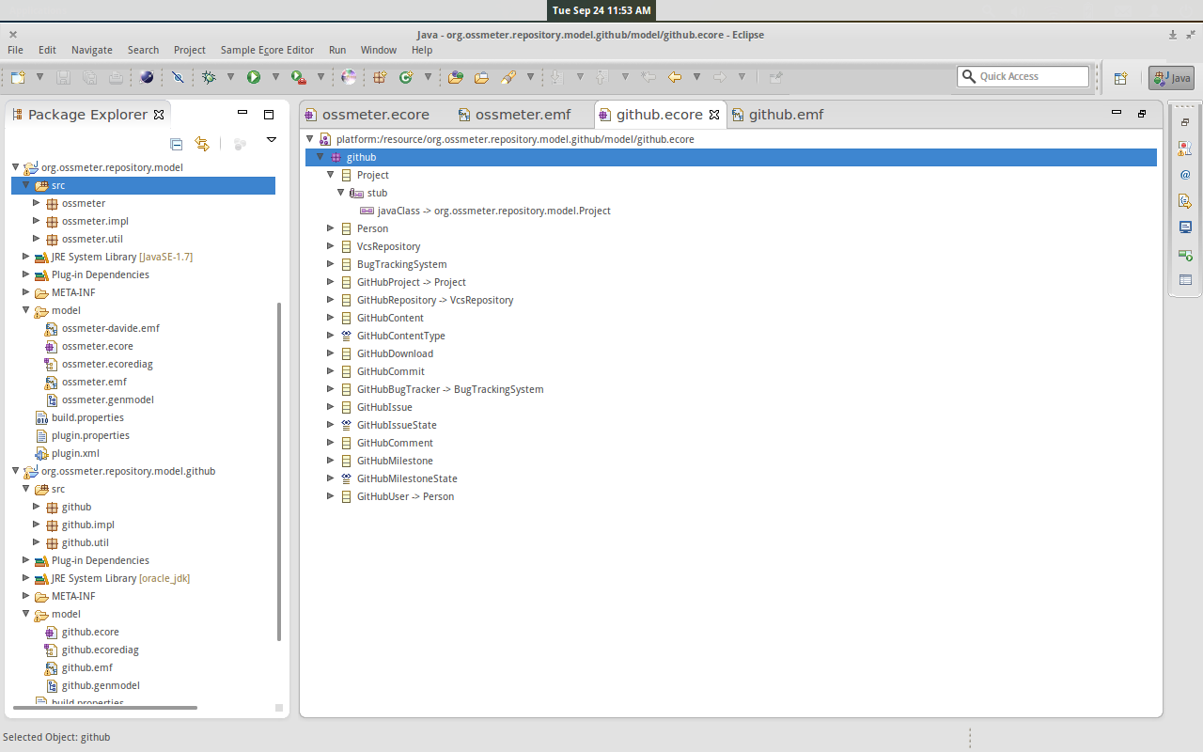Image resolution: width=1203 pixels, height=752 pixels.
Task: Click the Open Type folder icon
Action: (x=456, y=77)
